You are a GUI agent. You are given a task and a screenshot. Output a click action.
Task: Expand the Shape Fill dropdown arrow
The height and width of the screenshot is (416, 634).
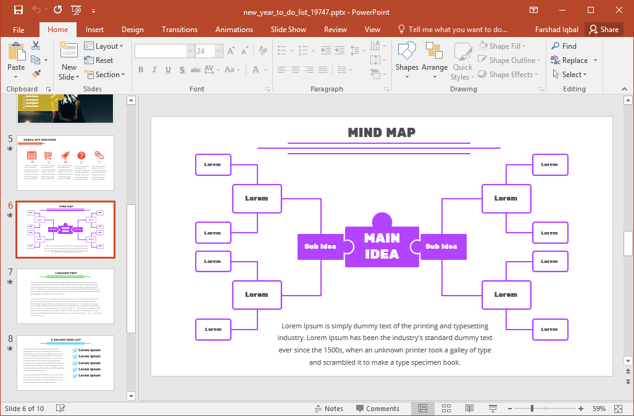525,46
